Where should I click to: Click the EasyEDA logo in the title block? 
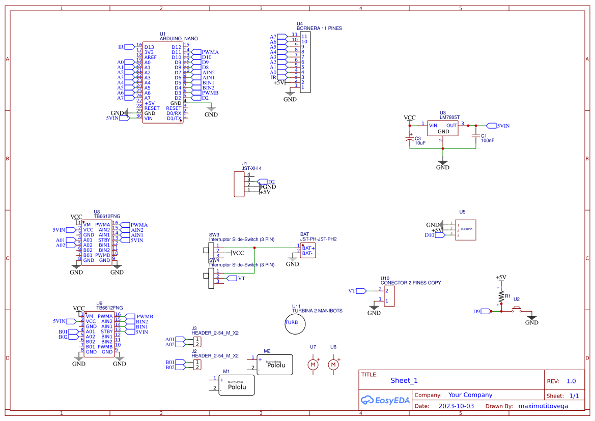click(384, 400)
